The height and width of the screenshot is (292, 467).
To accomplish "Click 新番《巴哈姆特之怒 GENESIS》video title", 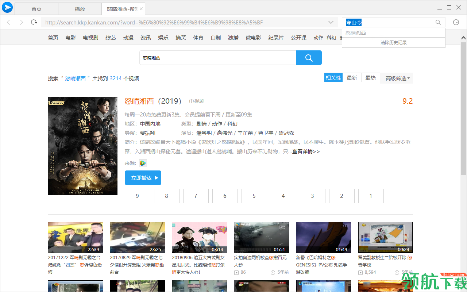I will click(323, 265).
